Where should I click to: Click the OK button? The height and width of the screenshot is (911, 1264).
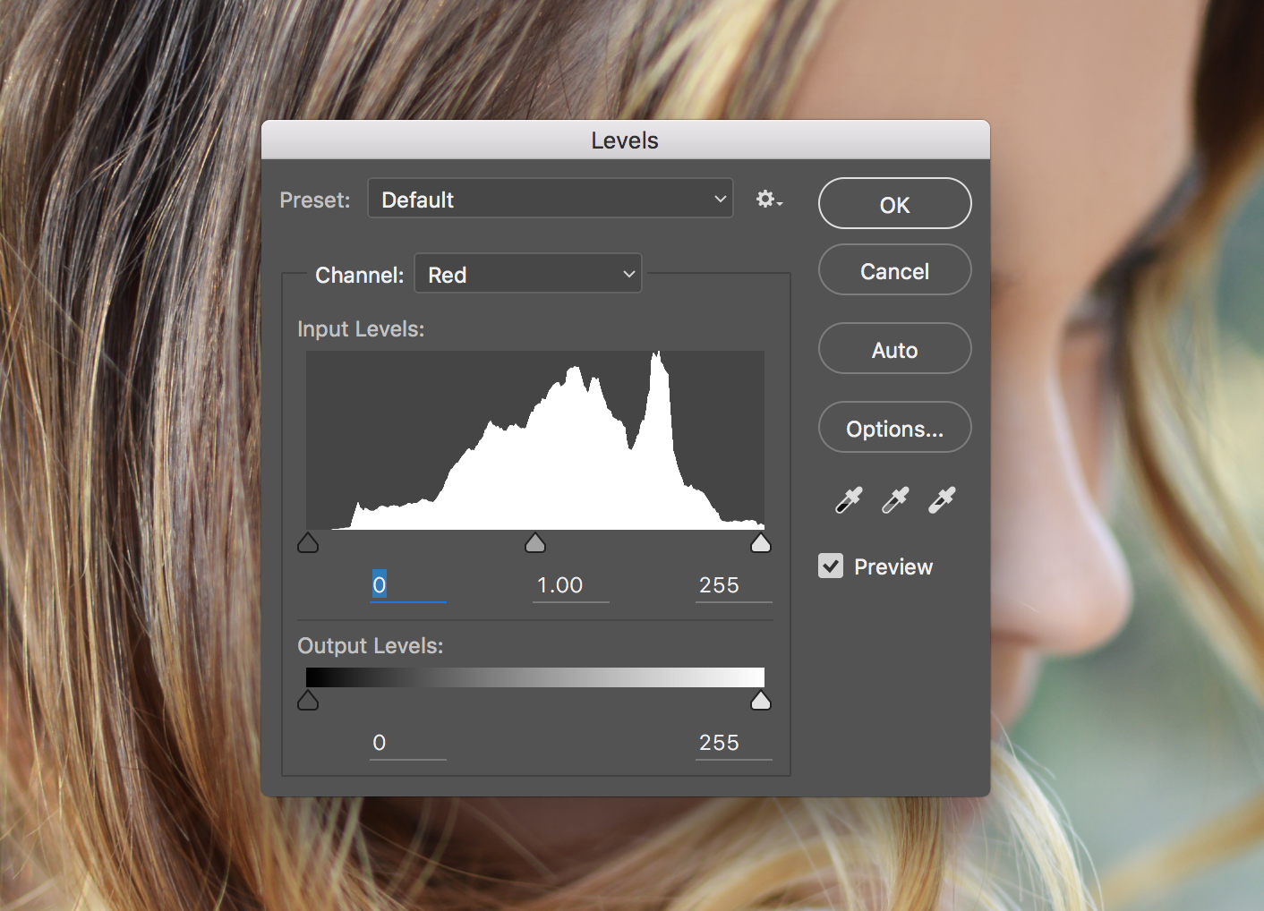point(895,203)
